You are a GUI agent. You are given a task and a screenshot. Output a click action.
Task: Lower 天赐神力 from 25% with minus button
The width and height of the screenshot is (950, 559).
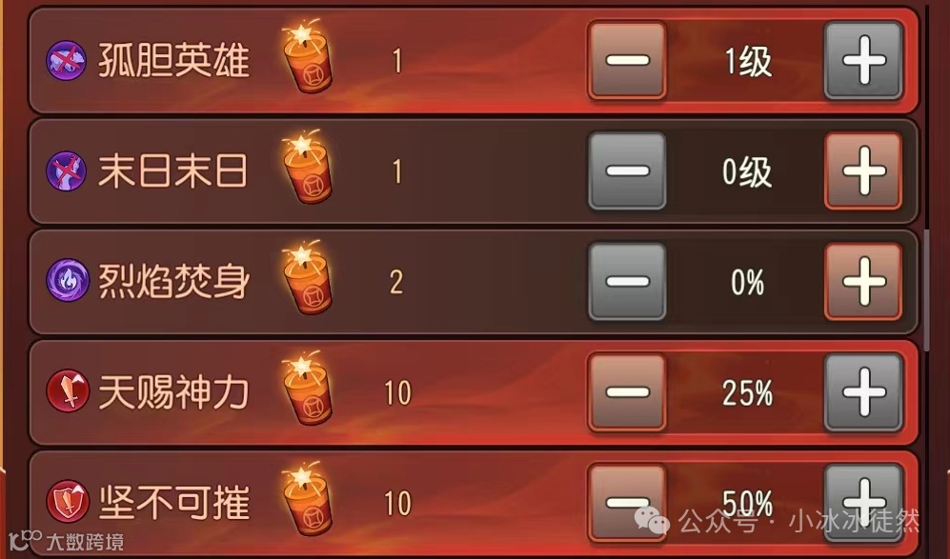627,392
